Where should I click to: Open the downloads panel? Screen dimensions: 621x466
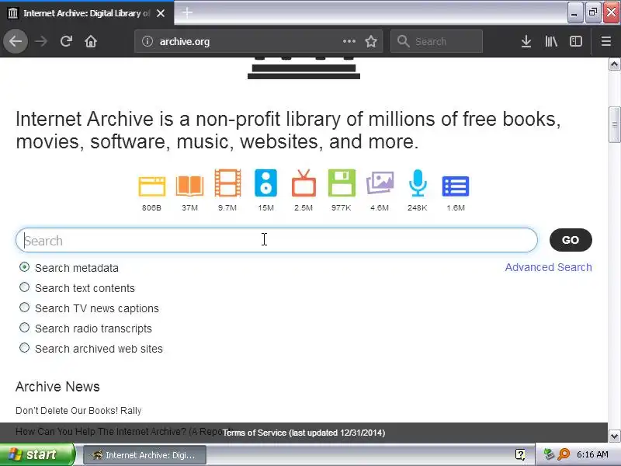click(526, 41)
